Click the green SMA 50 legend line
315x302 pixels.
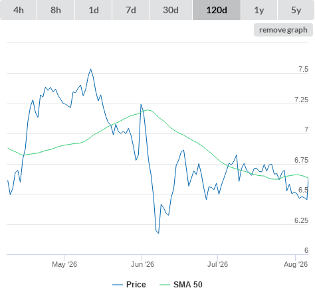coord(165,285)
